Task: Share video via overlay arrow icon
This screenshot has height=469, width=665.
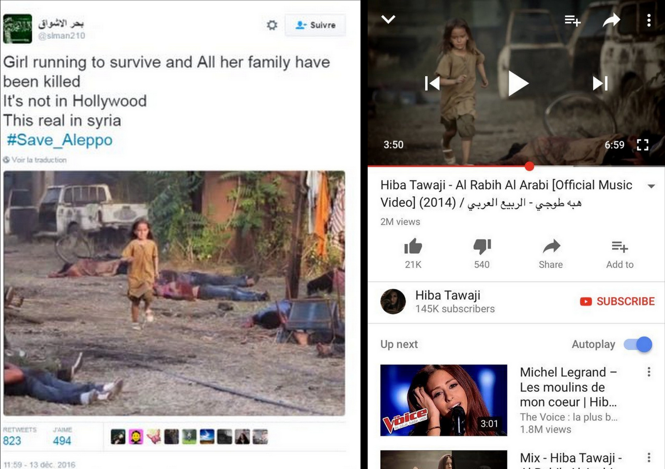Action: [611, 20]
